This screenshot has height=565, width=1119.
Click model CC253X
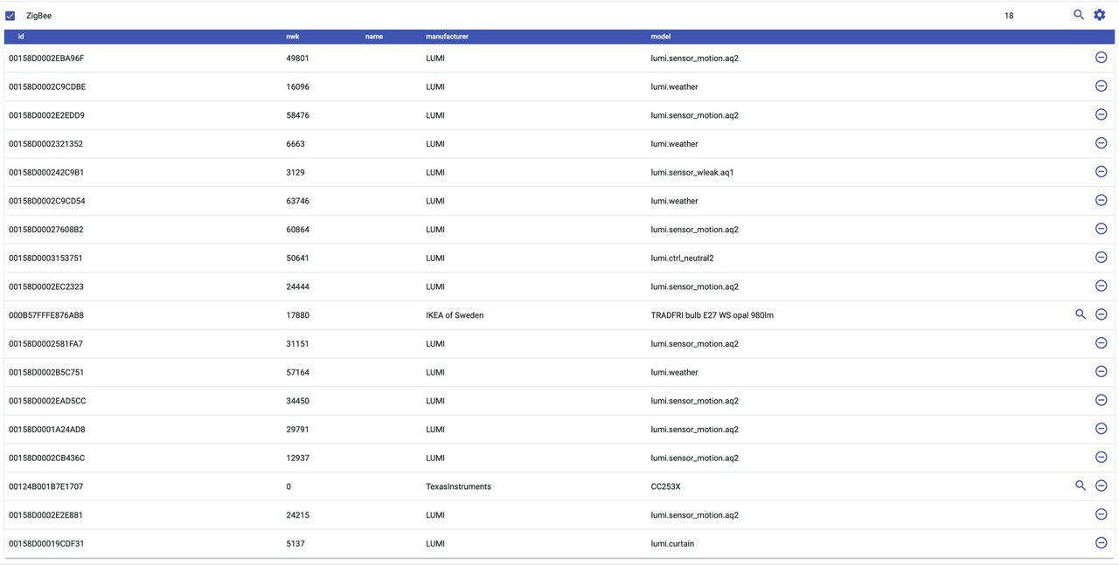pyautogui.click(x=665, y=486)
